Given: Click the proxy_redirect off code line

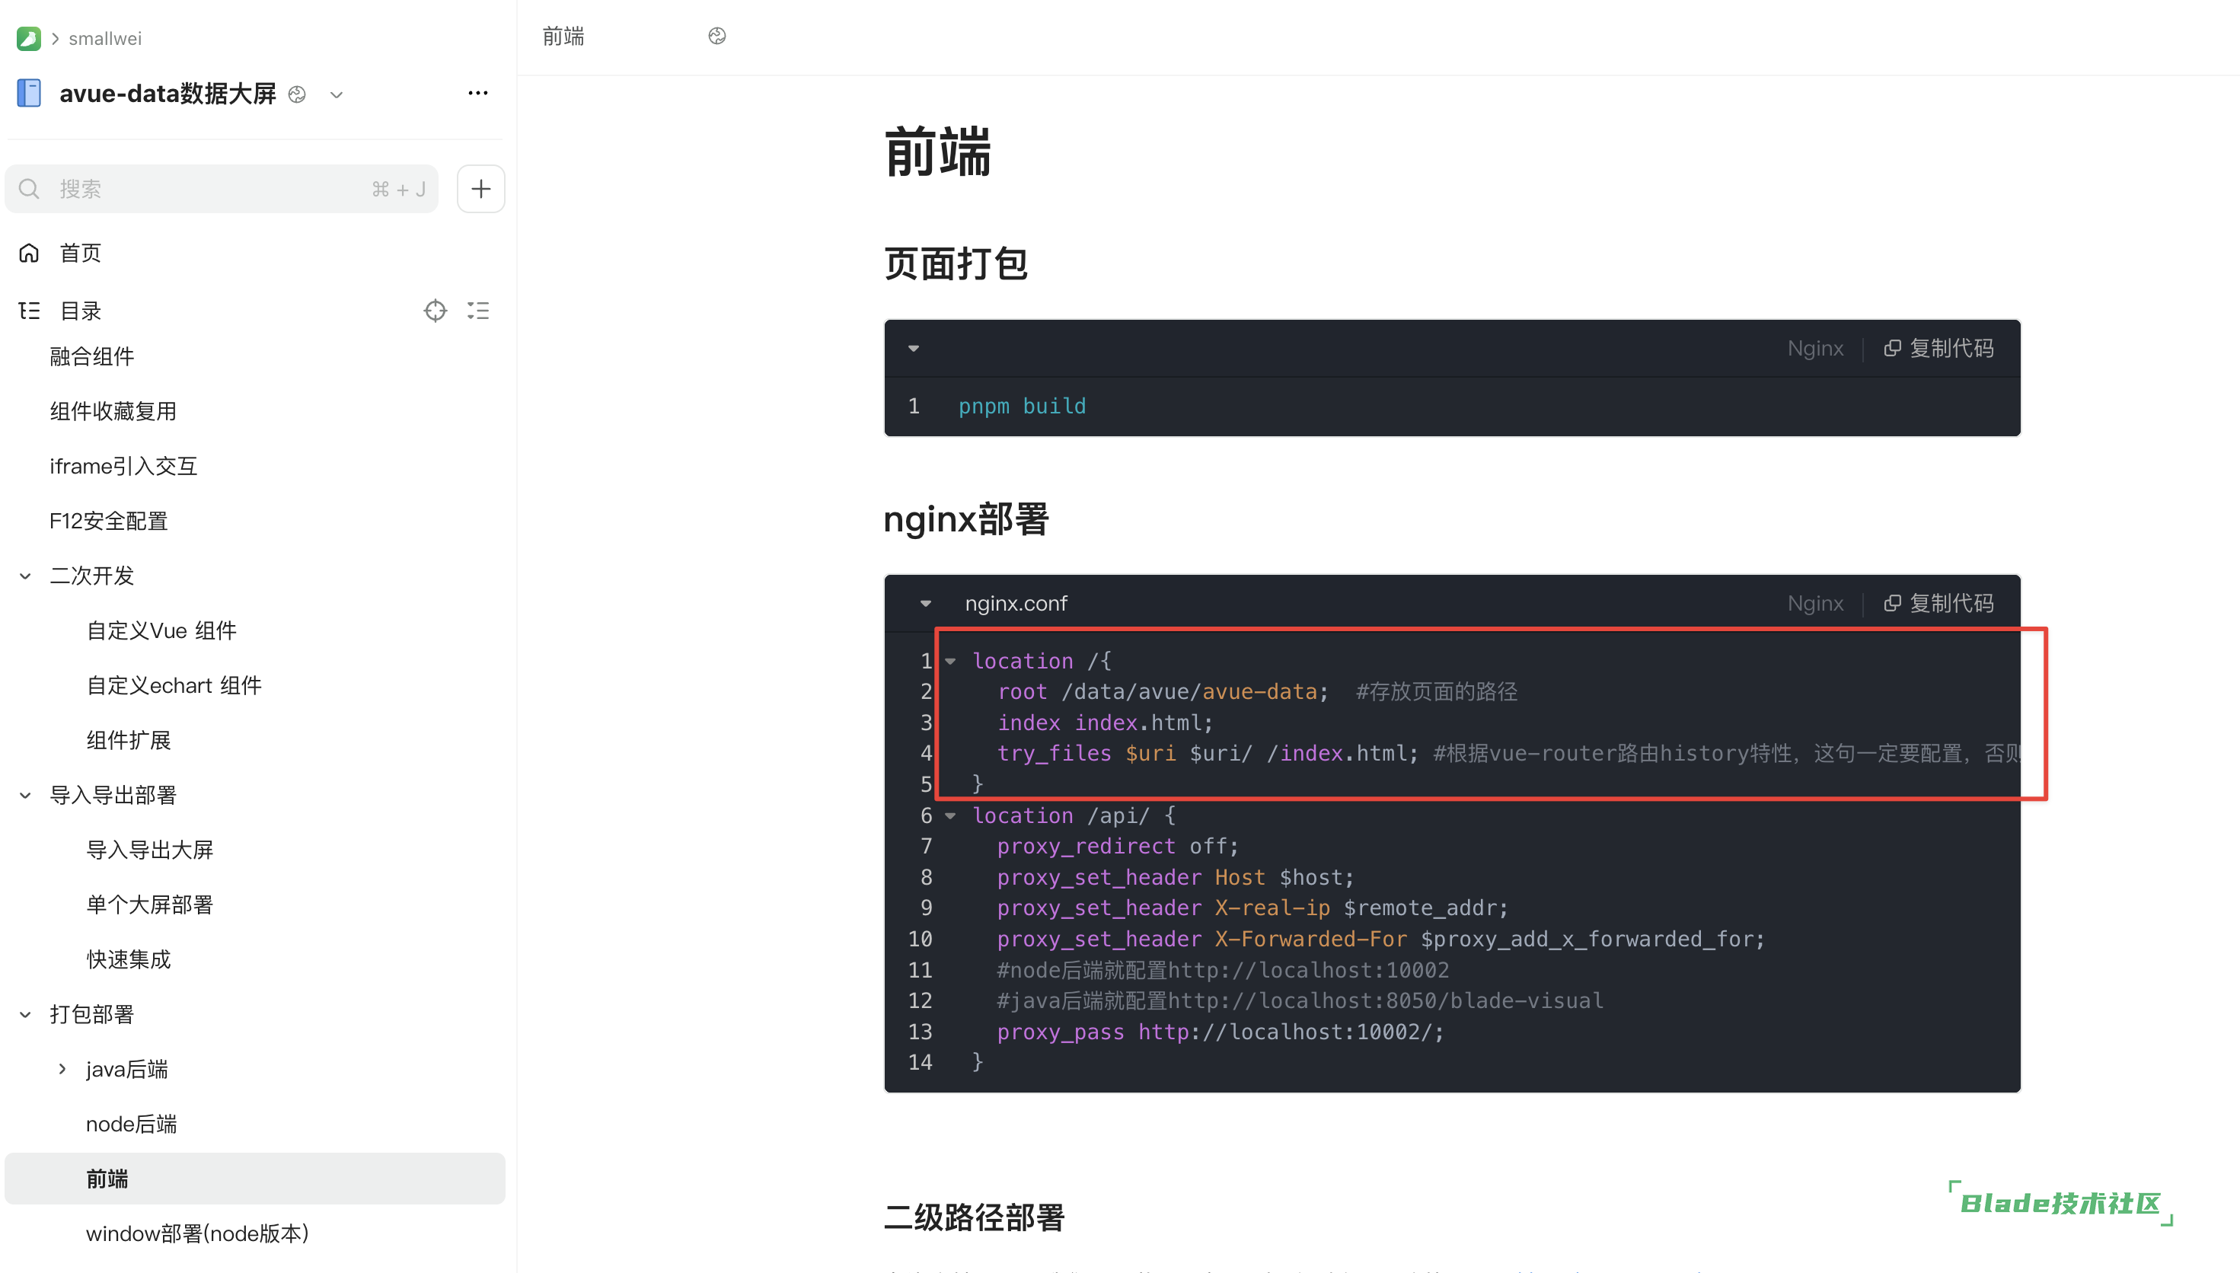Looking at the screenshot, I should 1118,845.
